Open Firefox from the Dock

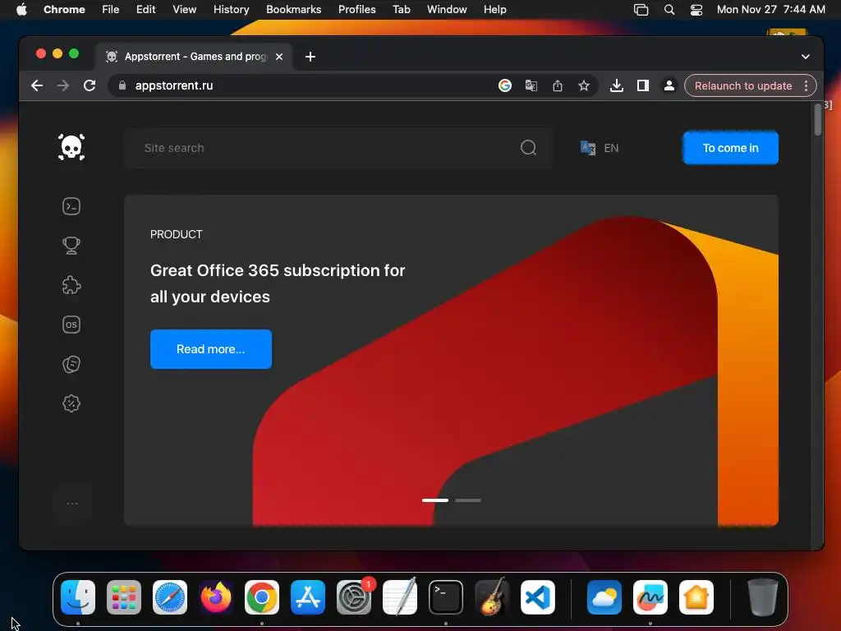pos(216,597)
